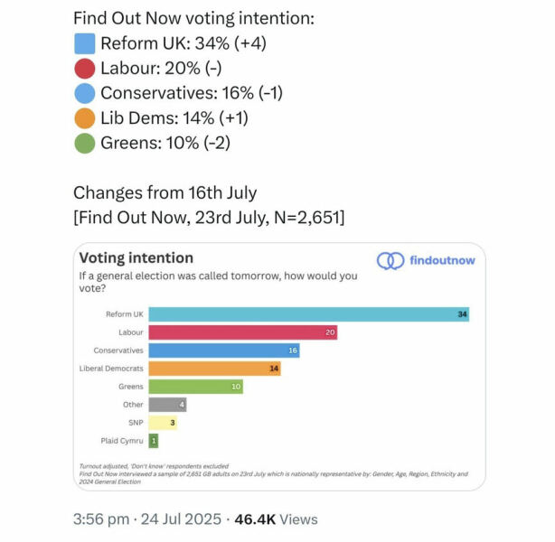Click the findoutnow brand name text

click(442, 260)
